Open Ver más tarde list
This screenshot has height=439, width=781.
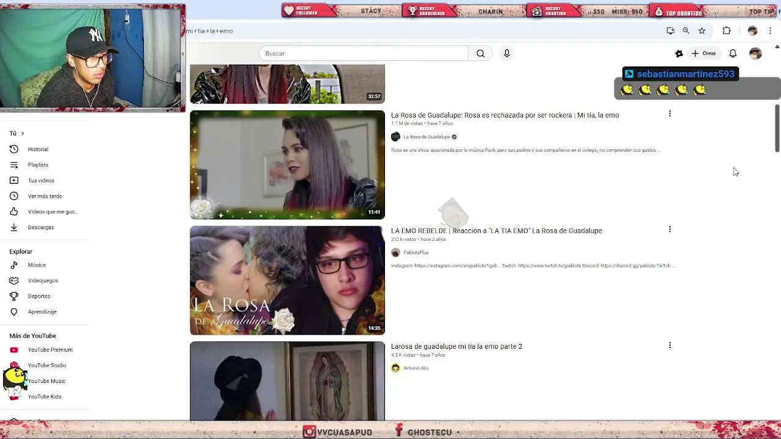[x=45, y=196]
